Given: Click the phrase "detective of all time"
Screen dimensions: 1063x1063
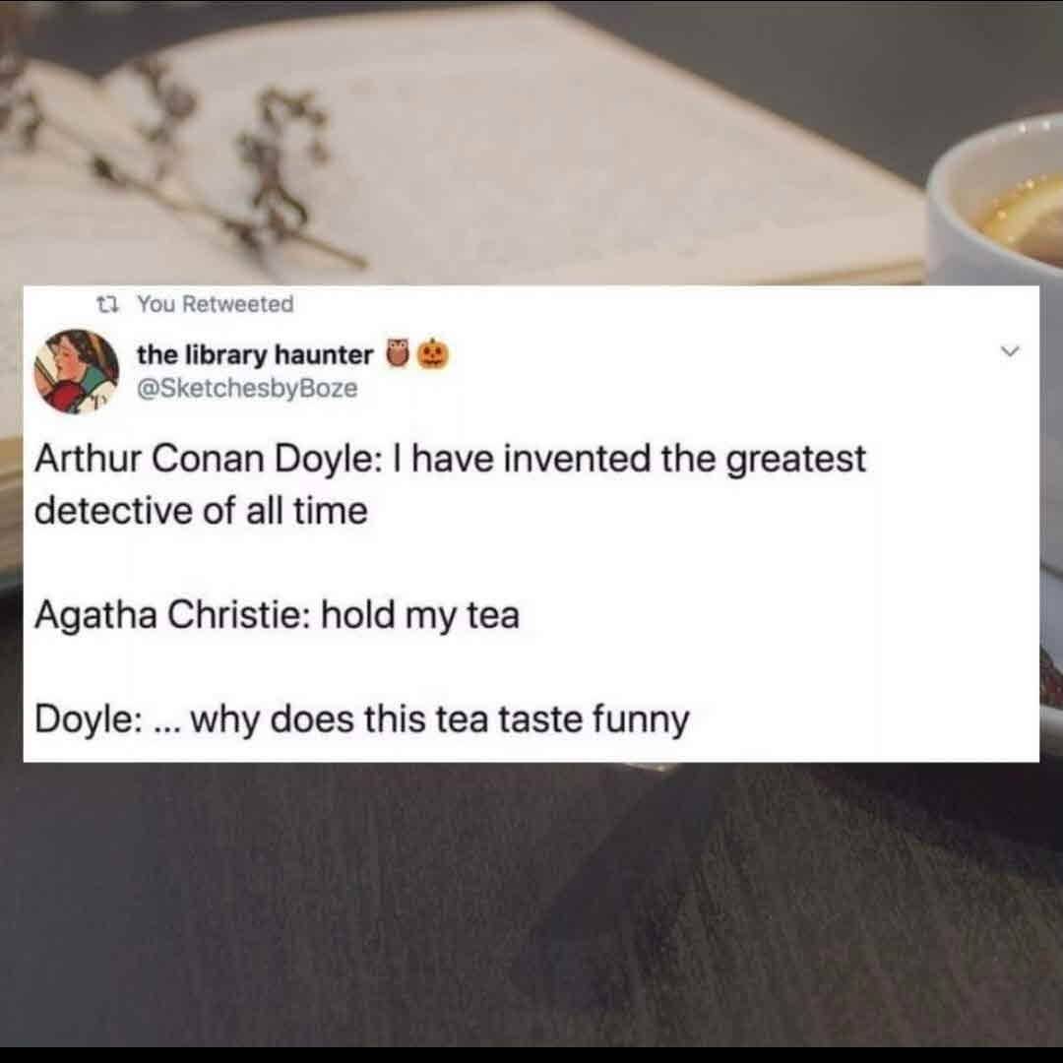Looking at the screenshot, I should tap(201, 511).
